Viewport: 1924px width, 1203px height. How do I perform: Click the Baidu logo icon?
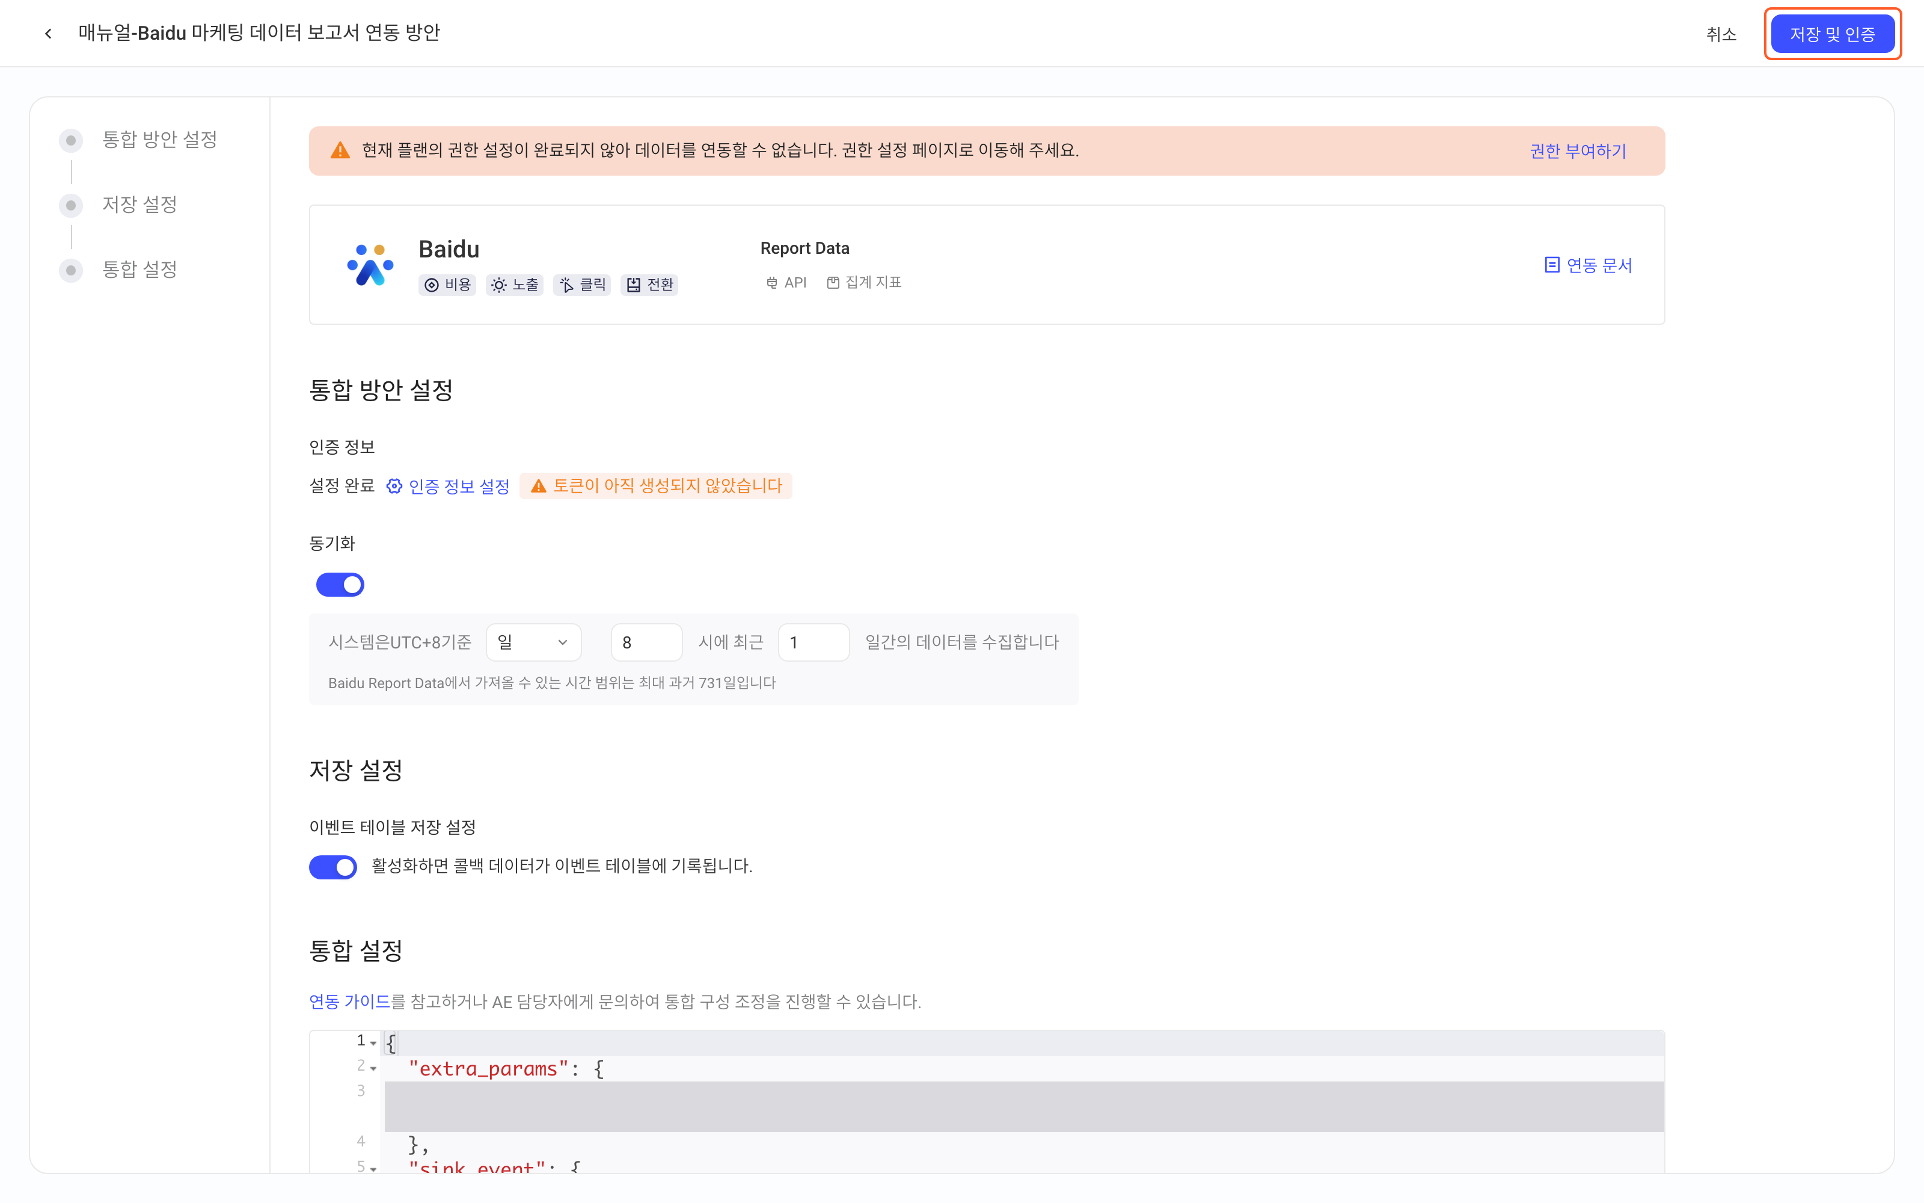point(370,265)
